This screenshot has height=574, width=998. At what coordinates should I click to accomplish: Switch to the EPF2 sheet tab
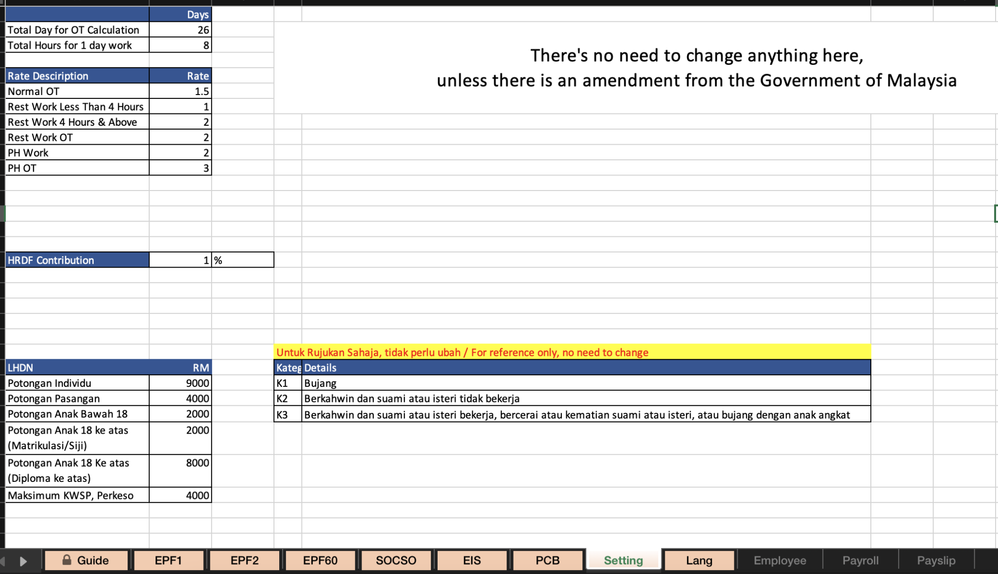click(x=244, y=560)
